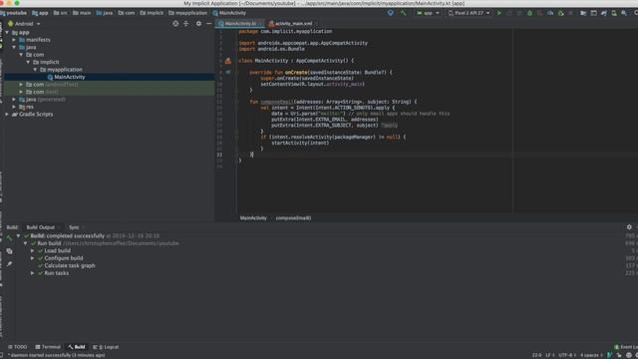The width and height of the screenshot is (638, 359).
Task: Switch to activity_main.xml editor tab
Action: pyautogui.click(x=290, y=24)
